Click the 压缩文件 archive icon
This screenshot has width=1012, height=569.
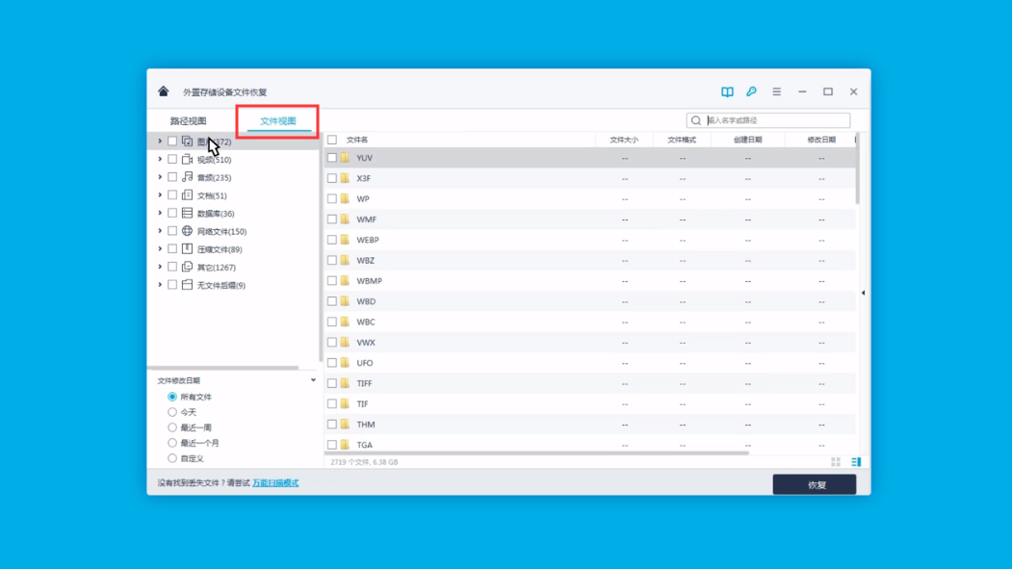pos(187,248)
